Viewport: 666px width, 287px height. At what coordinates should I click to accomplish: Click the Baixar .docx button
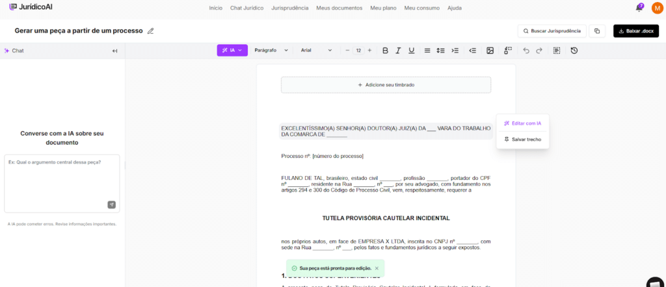[x=635, y=31]
